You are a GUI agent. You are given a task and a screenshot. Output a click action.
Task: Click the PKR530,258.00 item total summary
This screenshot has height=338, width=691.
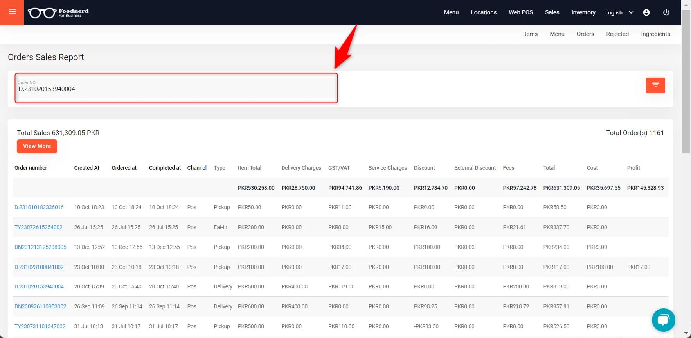(256, 188)
